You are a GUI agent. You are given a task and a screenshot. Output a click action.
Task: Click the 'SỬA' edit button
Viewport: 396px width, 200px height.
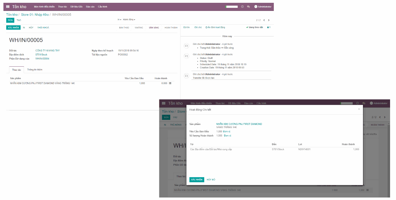[x=10, y=20]
